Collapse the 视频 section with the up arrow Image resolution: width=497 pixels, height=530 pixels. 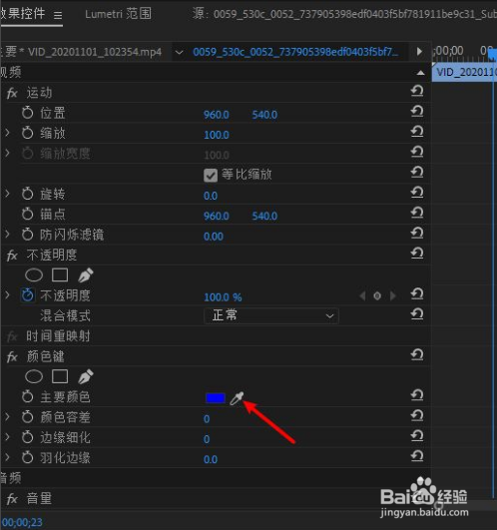[x=420, y=73]
